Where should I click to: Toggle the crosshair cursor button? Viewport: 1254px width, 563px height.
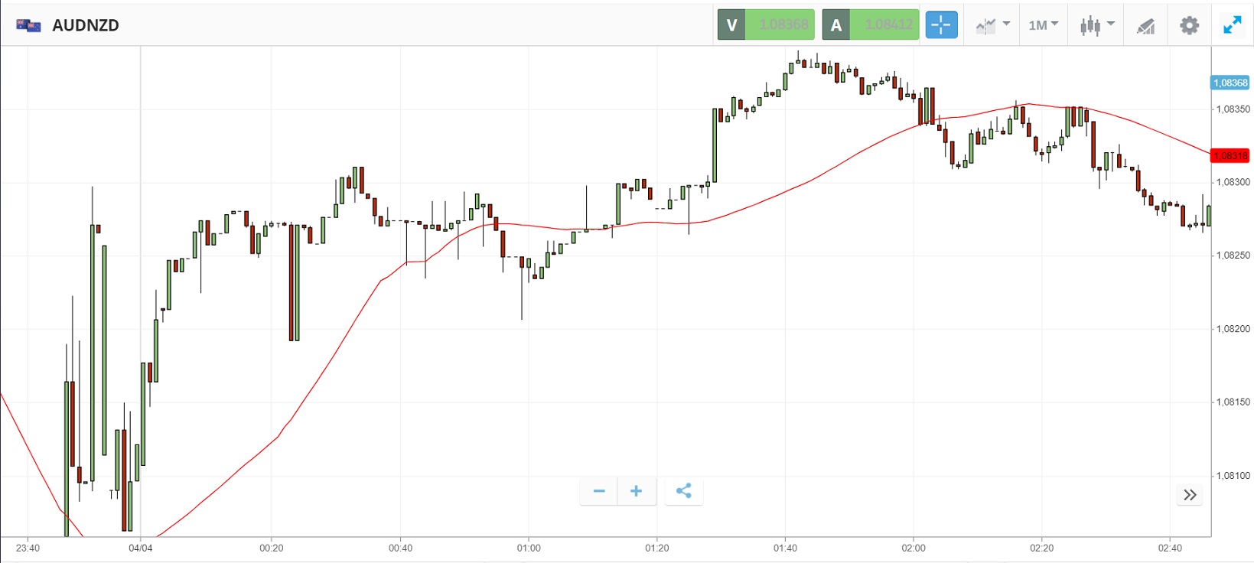[941, 25]
